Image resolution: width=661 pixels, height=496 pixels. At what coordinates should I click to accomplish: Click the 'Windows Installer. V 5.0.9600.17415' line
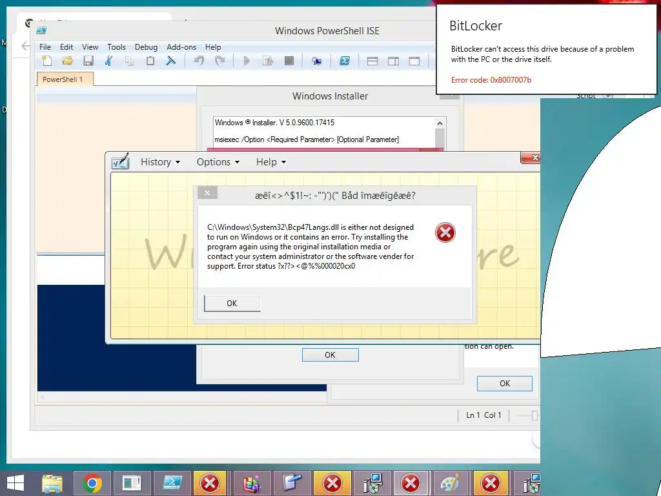(274, 123)
